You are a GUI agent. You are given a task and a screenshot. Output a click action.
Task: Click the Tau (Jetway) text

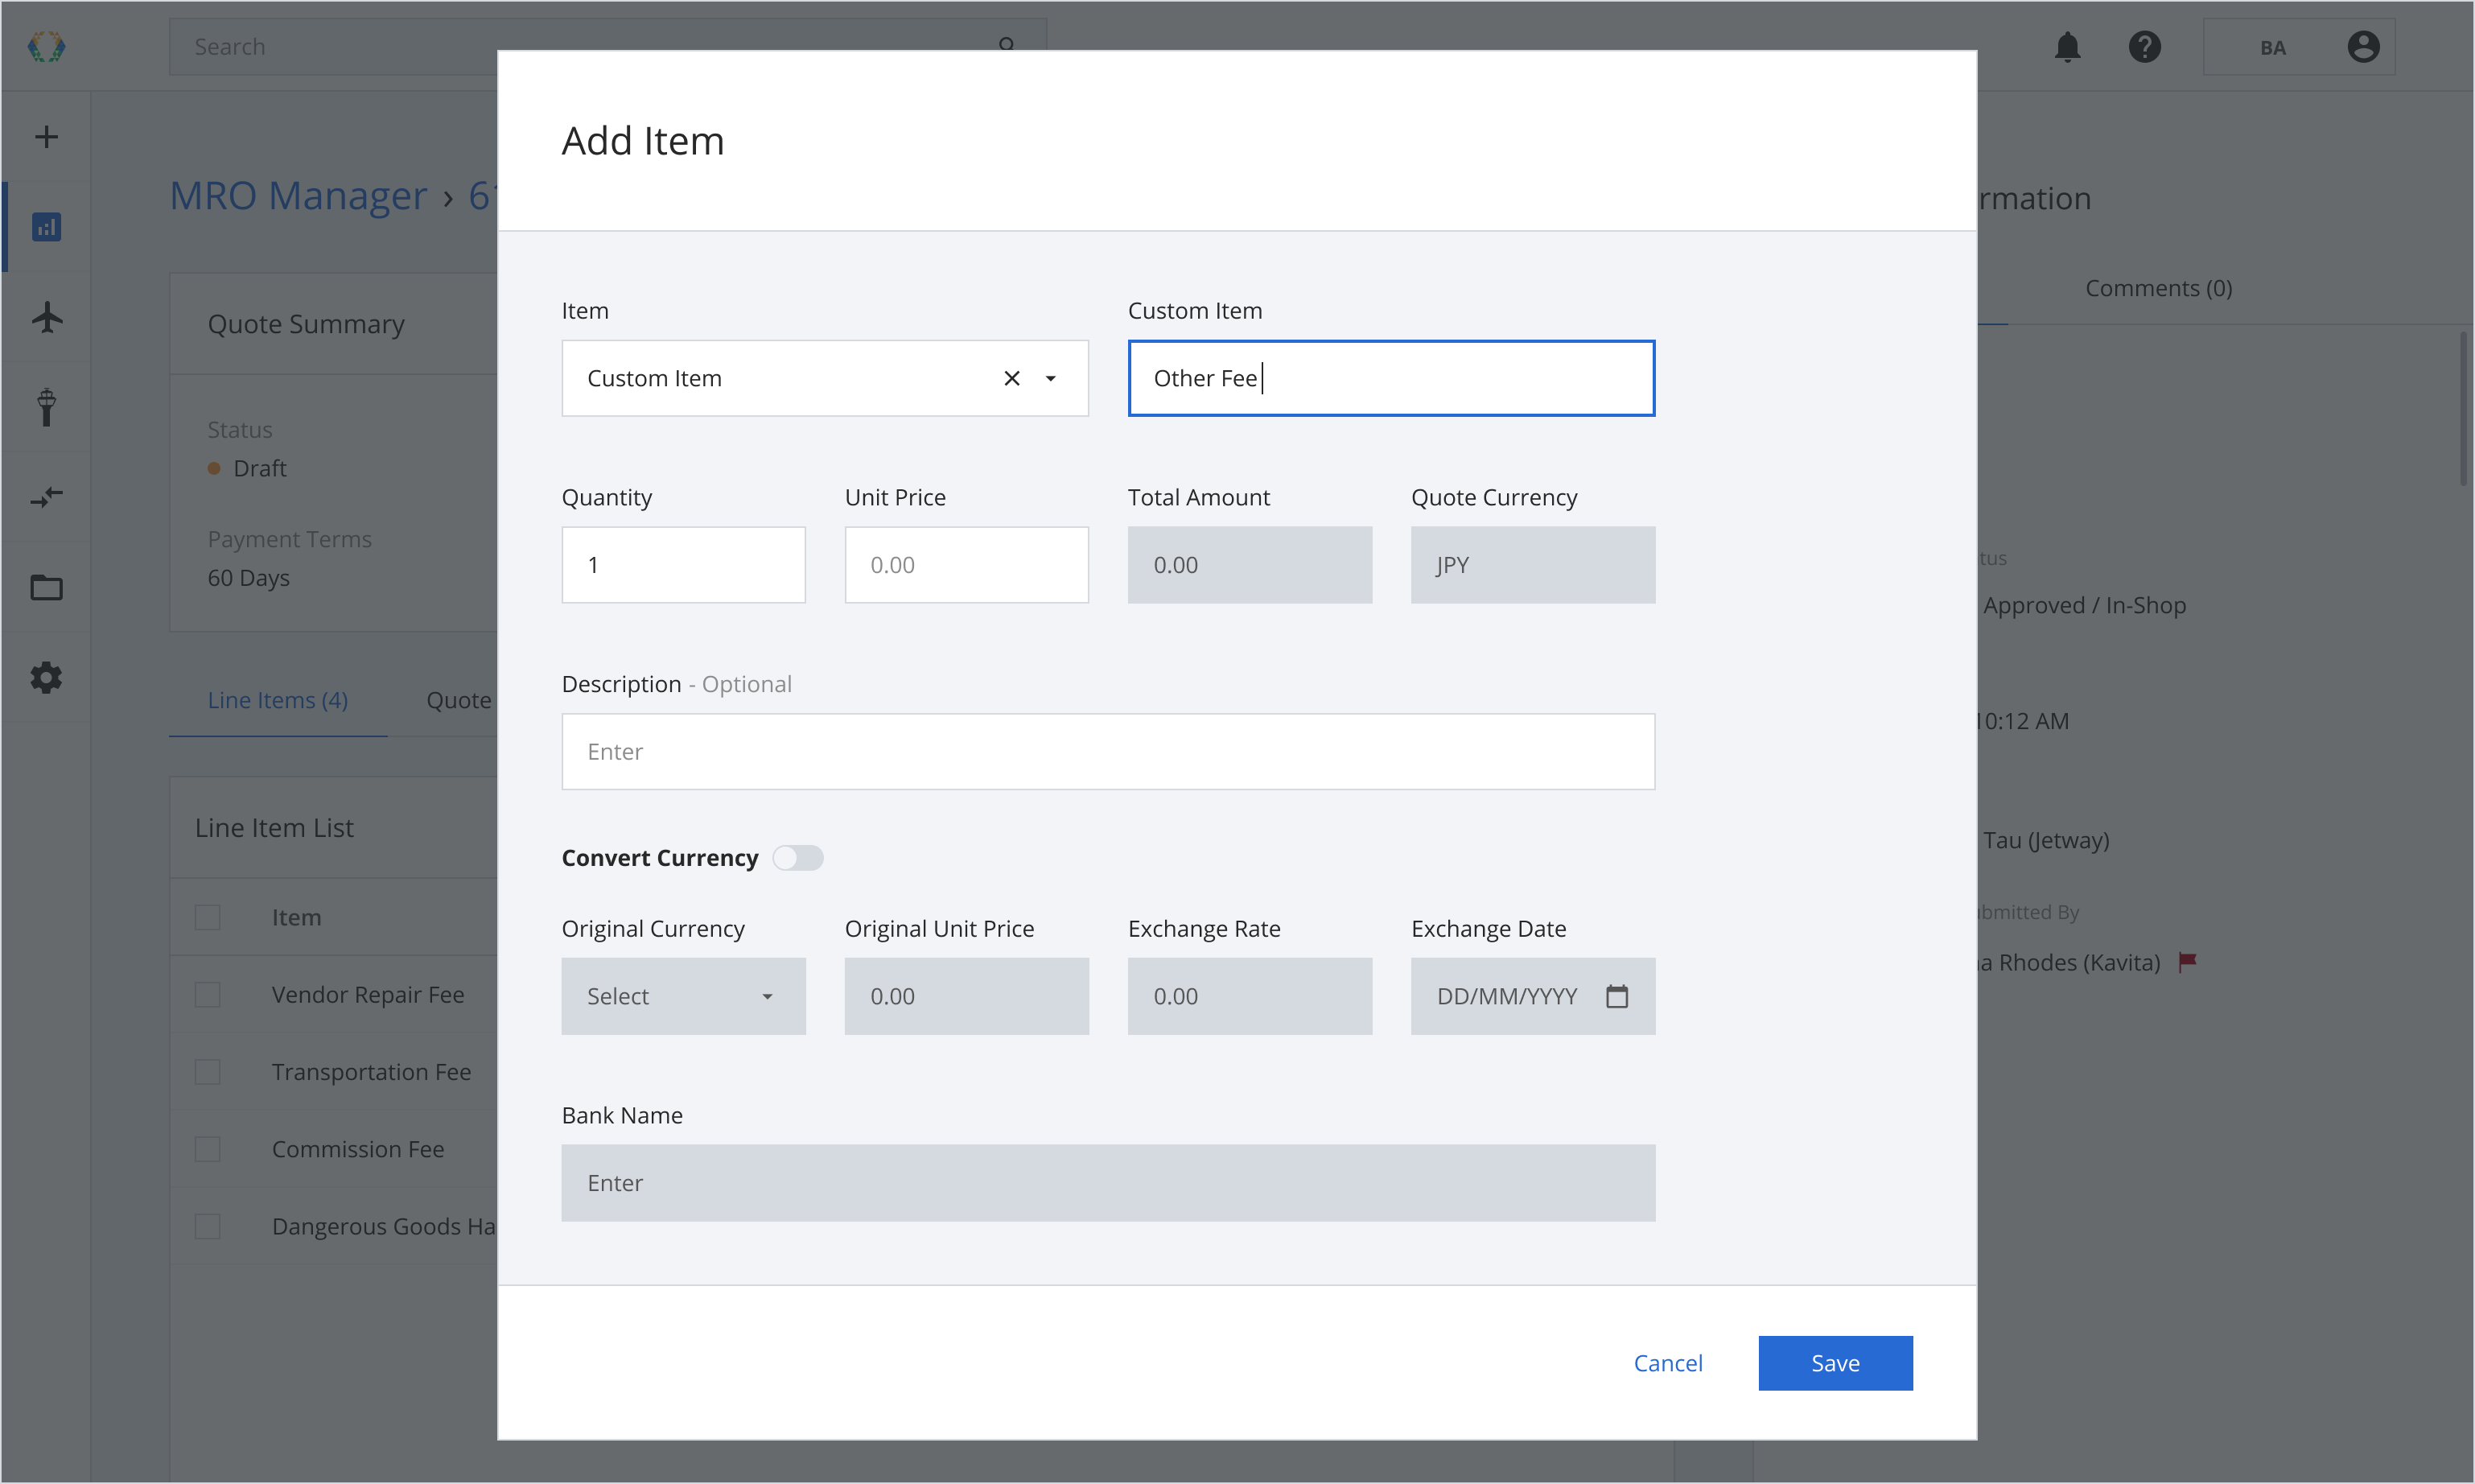point(2046,840)
